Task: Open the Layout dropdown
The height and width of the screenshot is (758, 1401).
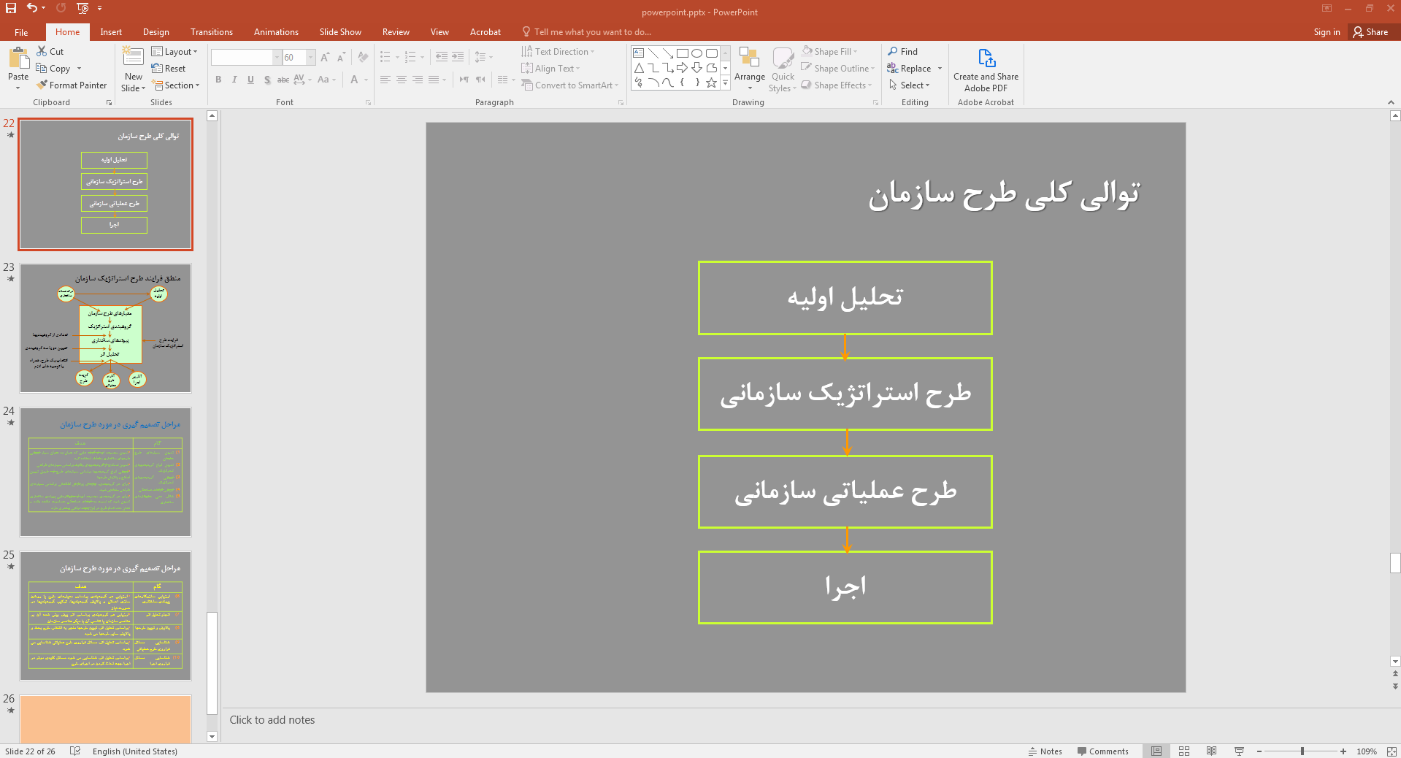Action: (x=174, y=51)
